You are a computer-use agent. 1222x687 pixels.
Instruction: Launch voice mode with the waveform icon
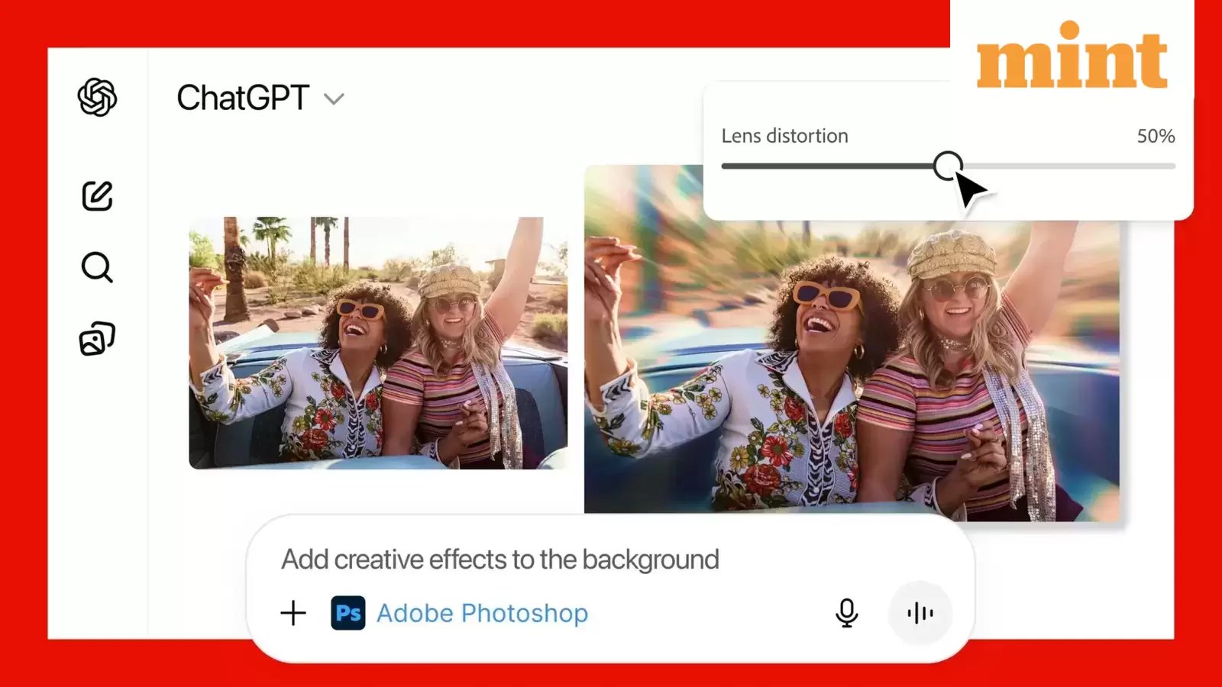[920, 612]
